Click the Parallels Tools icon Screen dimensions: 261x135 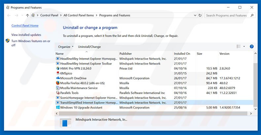click(x=58, y=93)
